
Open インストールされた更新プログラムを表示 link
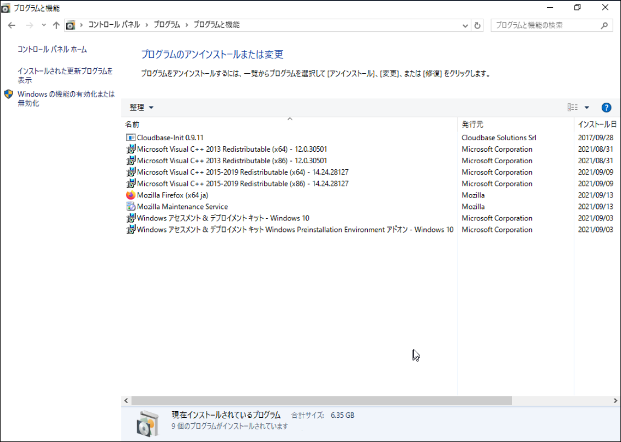coord(65,75)
